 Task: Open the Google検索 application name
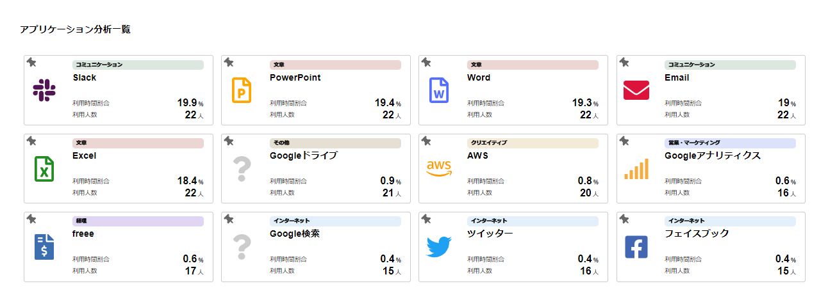(x=295, y=234)
